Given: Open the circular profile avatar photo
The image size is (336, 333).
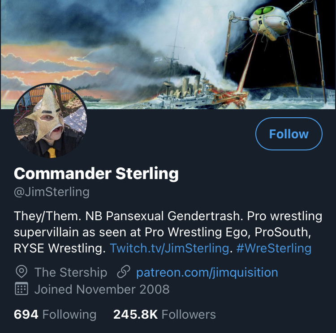Looking at the screenshot, I should [x=50, y=120].
